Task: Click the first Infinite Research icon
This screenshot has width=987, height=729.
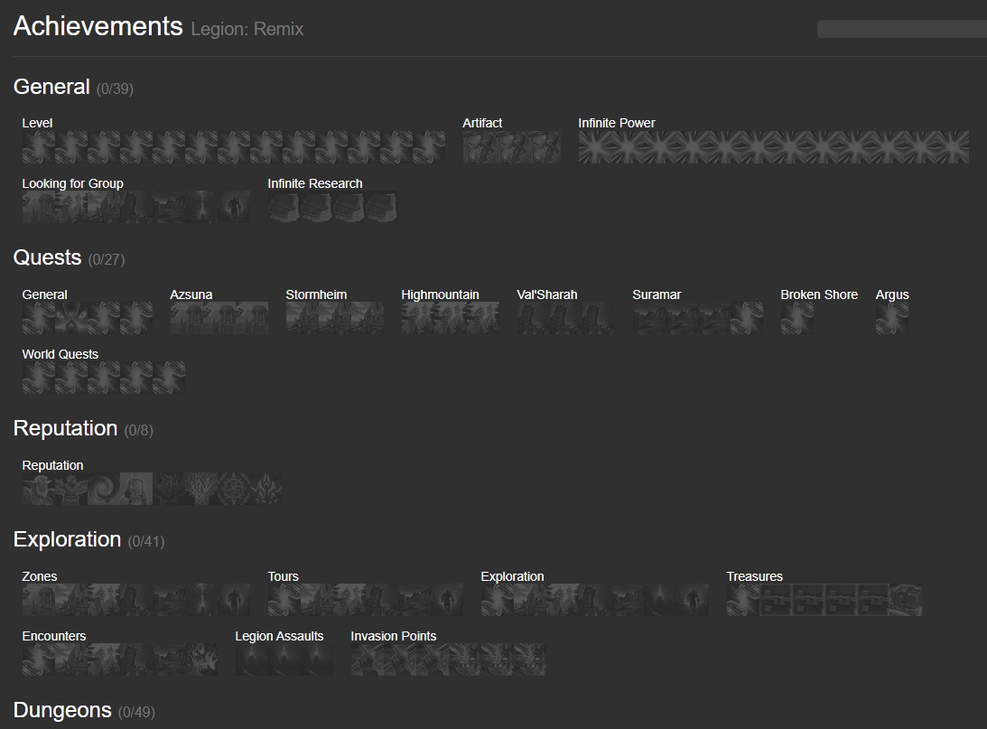Action: coord(284,207)
